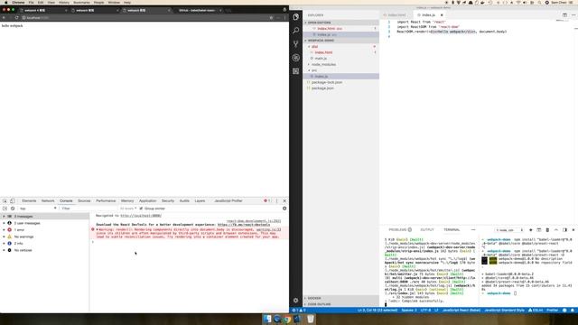The height and width of the screenshot is (325, 578).
Task: Open the notifications bell in VS Code status bar
Action: tap(573, 311)
